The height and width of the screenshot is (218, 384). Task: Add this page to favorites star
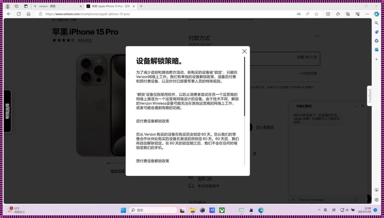pyautogui.click(x=316, y=14)
